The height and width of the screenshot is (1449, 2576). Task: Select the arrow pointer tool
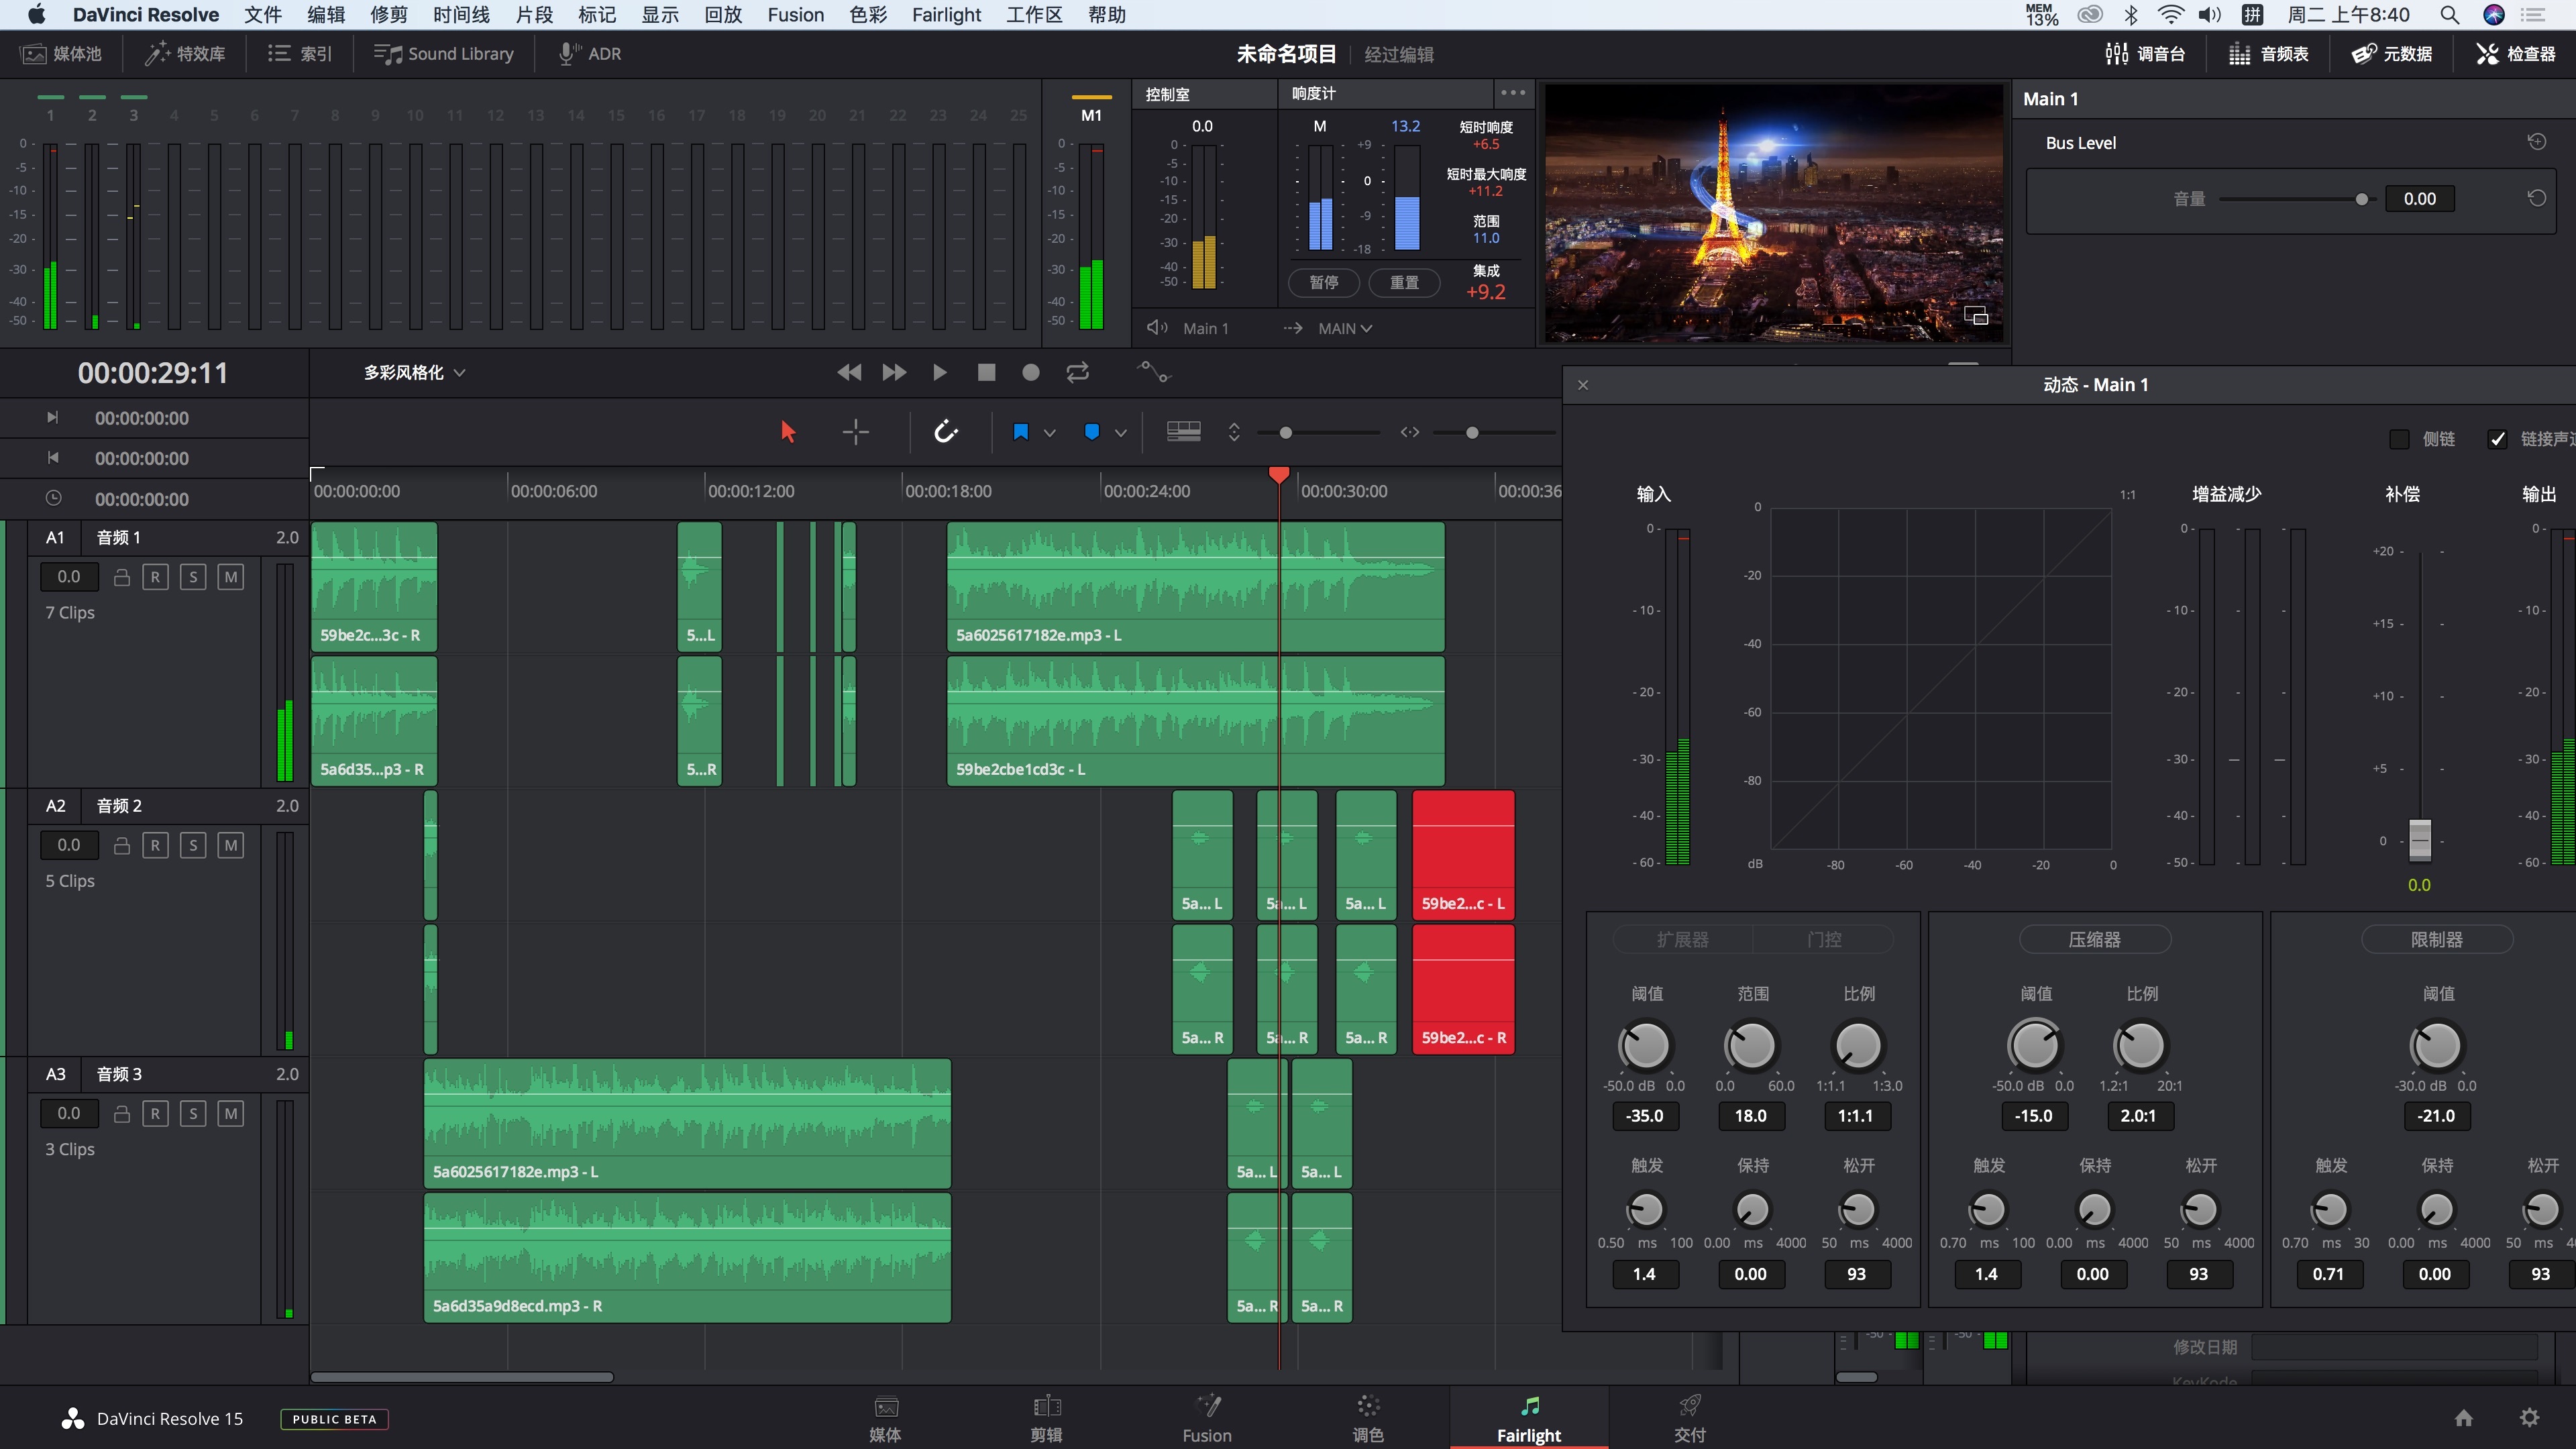coord(788,432)
